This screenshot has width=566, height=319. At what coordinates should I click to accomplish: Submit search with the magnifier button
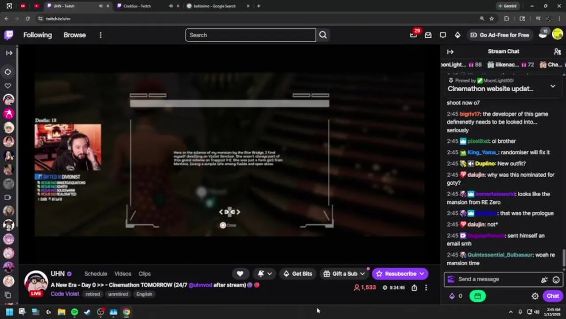point(323,35)
